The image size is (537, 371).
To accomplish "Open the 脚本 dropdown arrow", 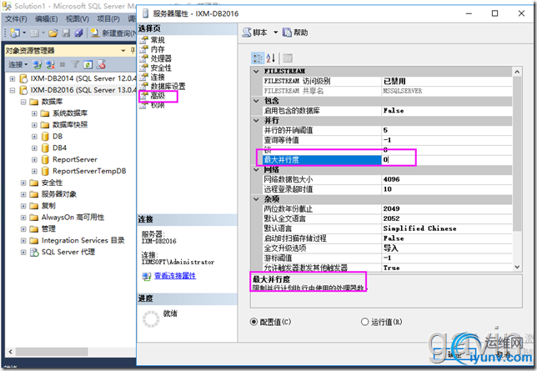I will pos(275,33).
